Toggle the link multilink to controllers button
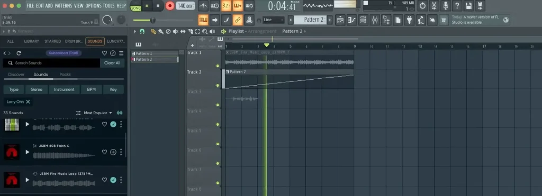The width and height of the screenshot is (542, 196). pyautogui.click(x=238, y=20)
